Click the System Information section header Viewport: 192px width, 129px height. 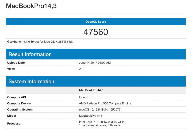pyautogui.click(x=96, y=81)
